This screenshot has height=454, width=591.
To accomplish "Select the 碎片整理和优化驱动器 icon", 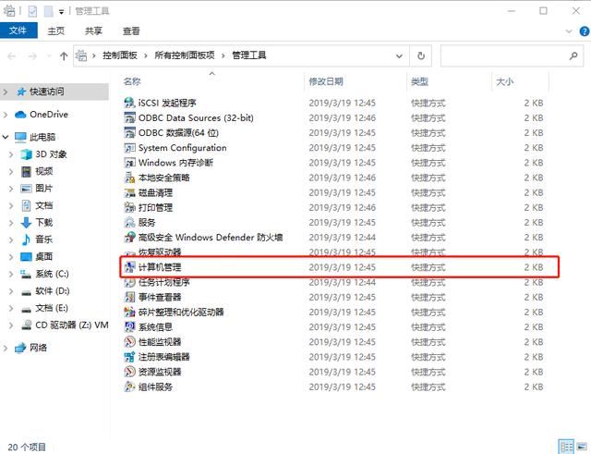I will [129, 313].
